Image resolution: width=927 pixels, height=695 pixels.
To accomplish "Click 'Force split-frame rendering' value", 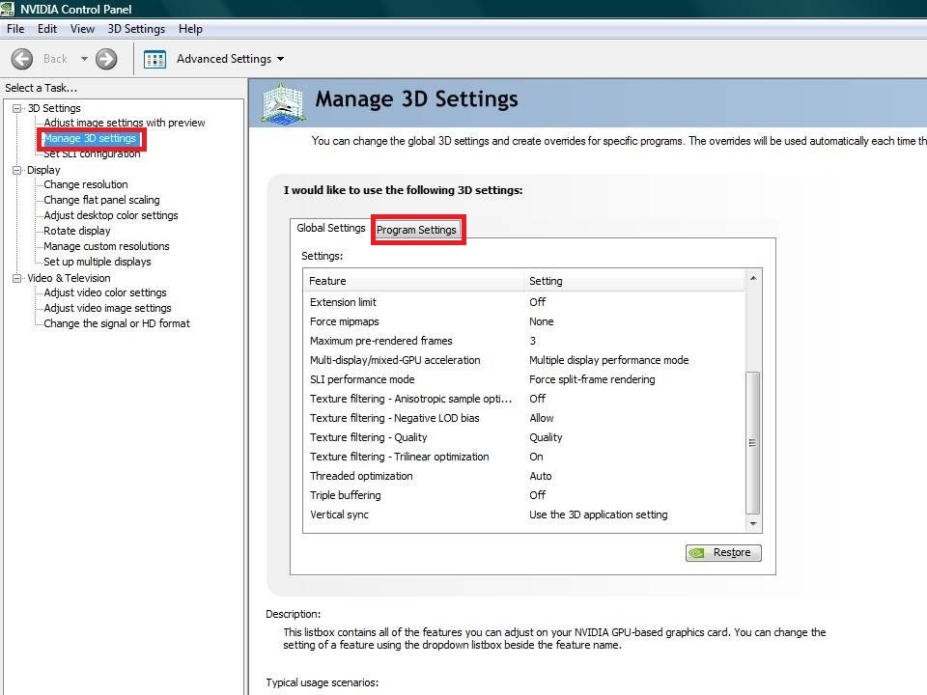I will [x=592, y=379].
